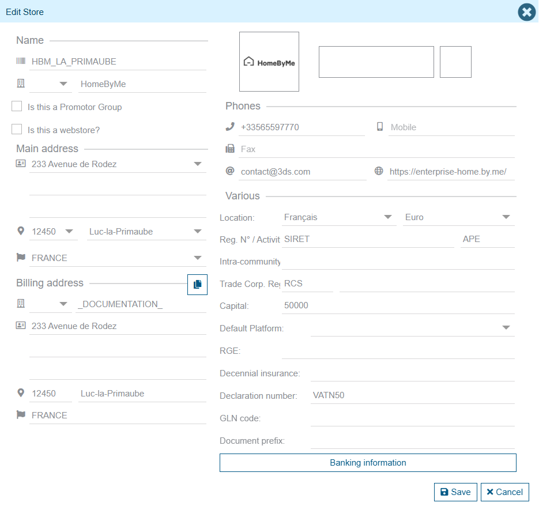The width and height of the screenshot is (539, 510).
Task: Open Banking information
Action: [368, 463]
